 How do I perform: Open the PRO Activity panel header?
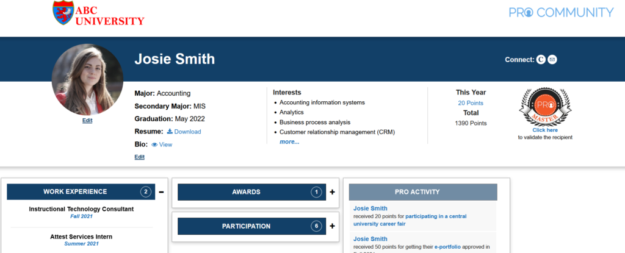point(423,192)
